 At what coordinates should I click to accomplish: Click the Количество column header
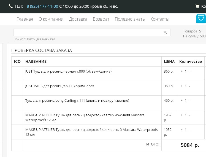click(191, 61)
